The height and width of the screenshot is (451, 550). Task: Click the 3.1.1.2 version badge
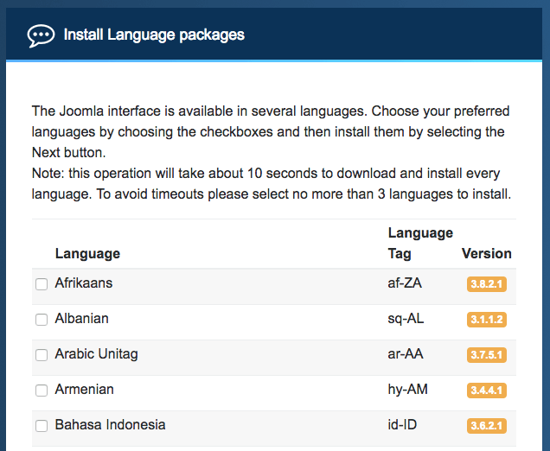point(487,319)
